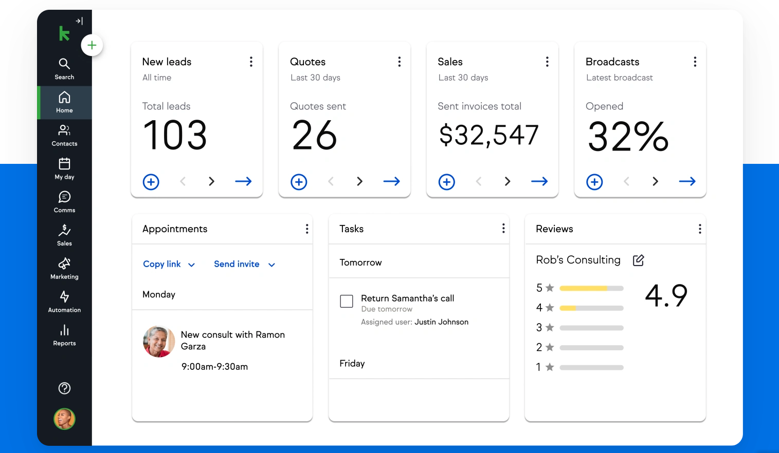Click the help question mark icon
Image resolution: width=779 pixels, height=453 pixels.
[64, 388]
